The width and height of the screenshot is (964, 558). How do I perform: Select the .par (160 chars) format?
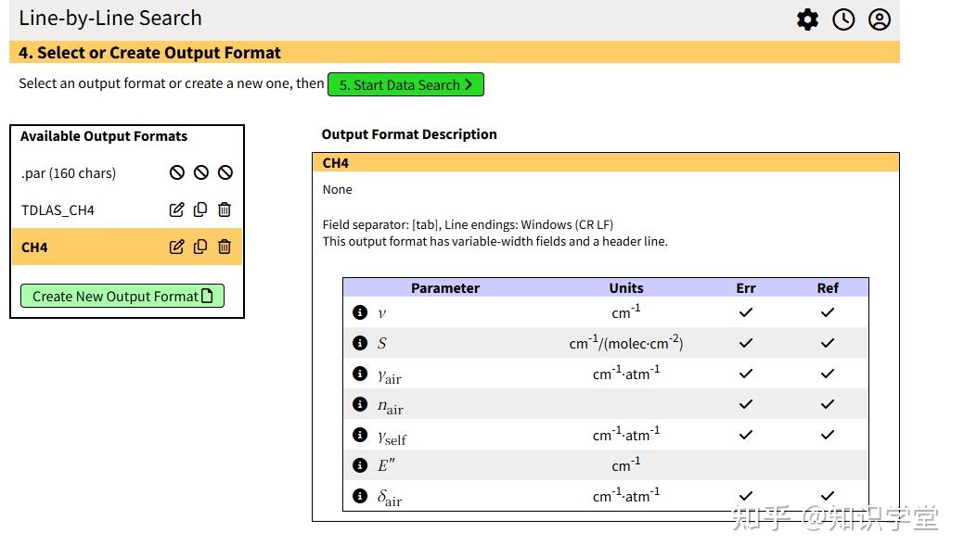click(x=69, y=173)
